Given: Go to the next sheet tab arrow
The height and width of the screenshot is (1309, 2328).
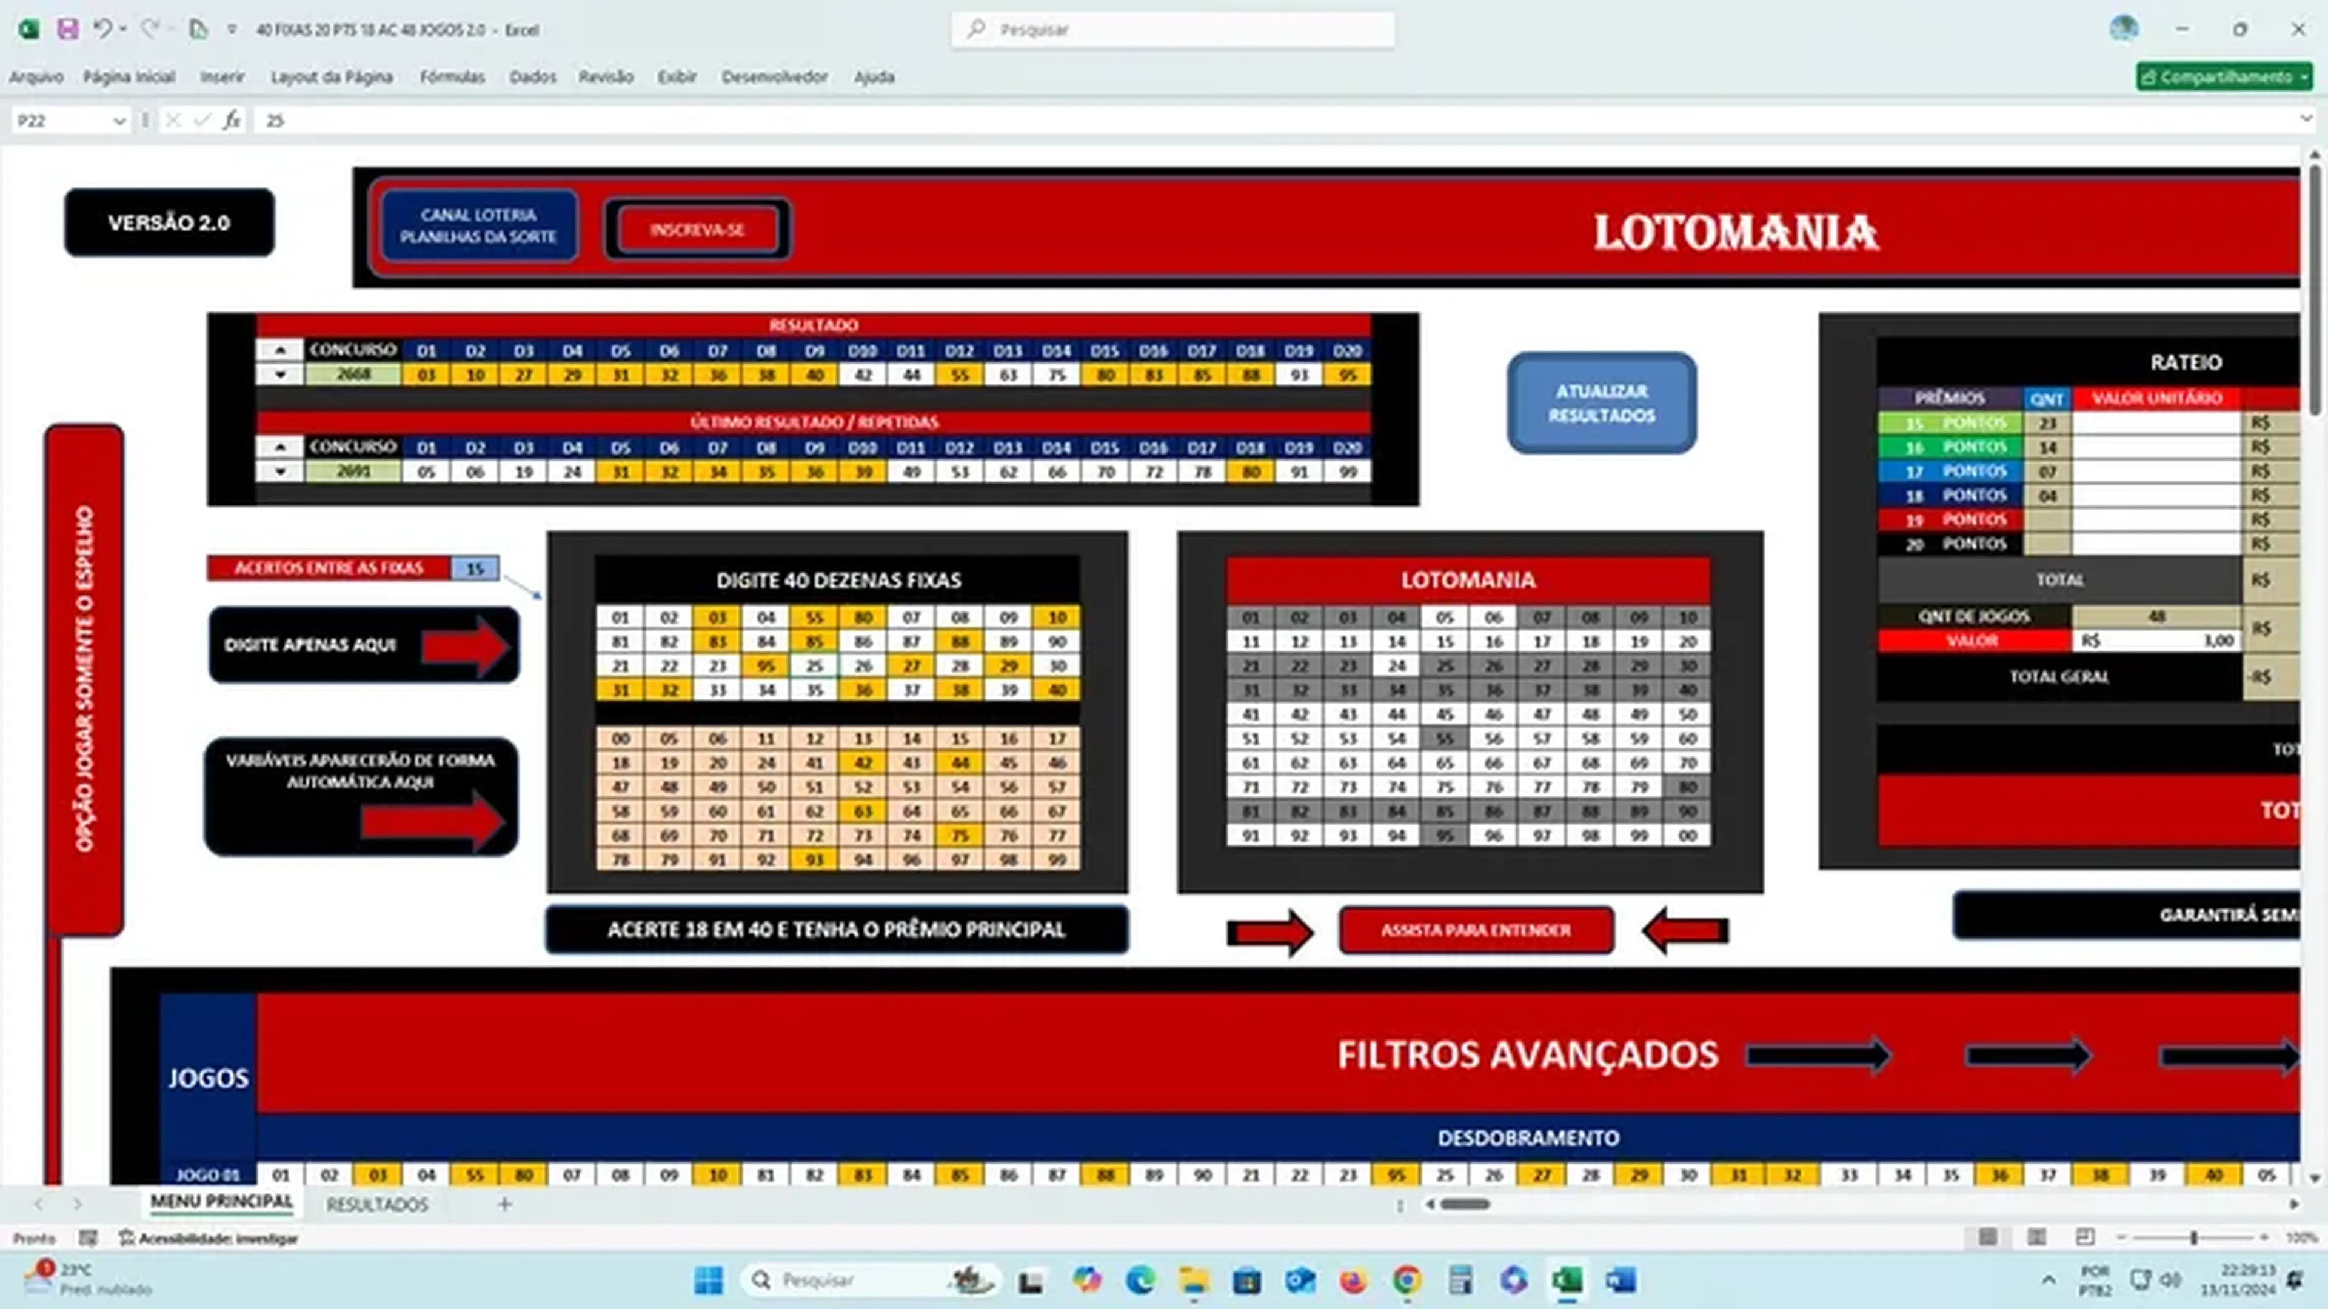Looking at the screenshot, I should [x=78, y=1204].
